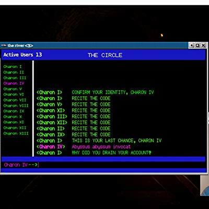Click <Charon XII> nickname in chat log
Viewport: 209px width, 209px height.
(x=52, y=123)
